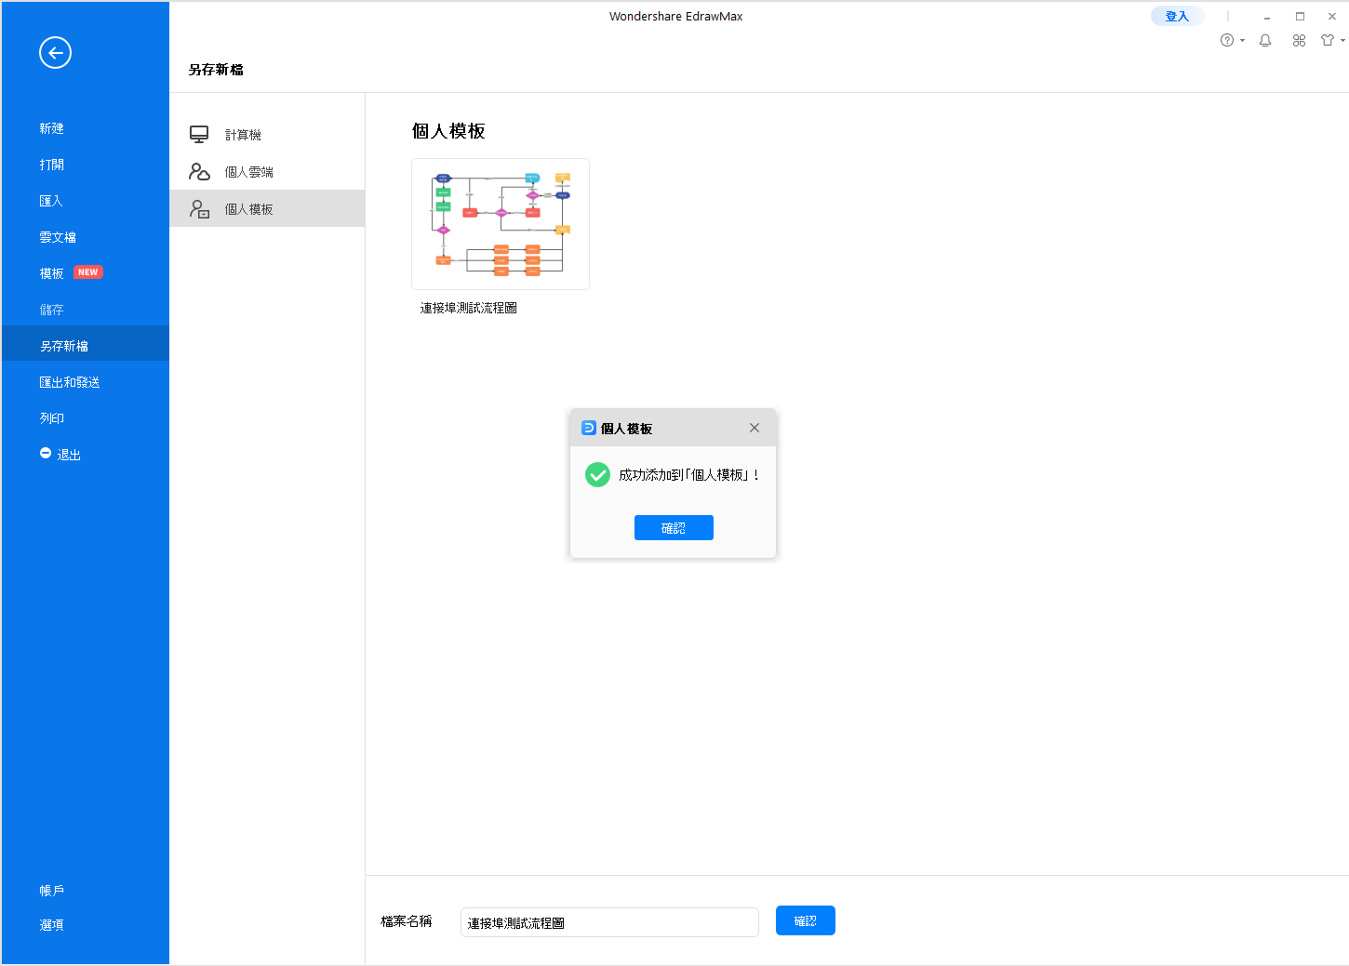Click the green success checkmark icon
The image size is (1349, 966).
[597, 474]
